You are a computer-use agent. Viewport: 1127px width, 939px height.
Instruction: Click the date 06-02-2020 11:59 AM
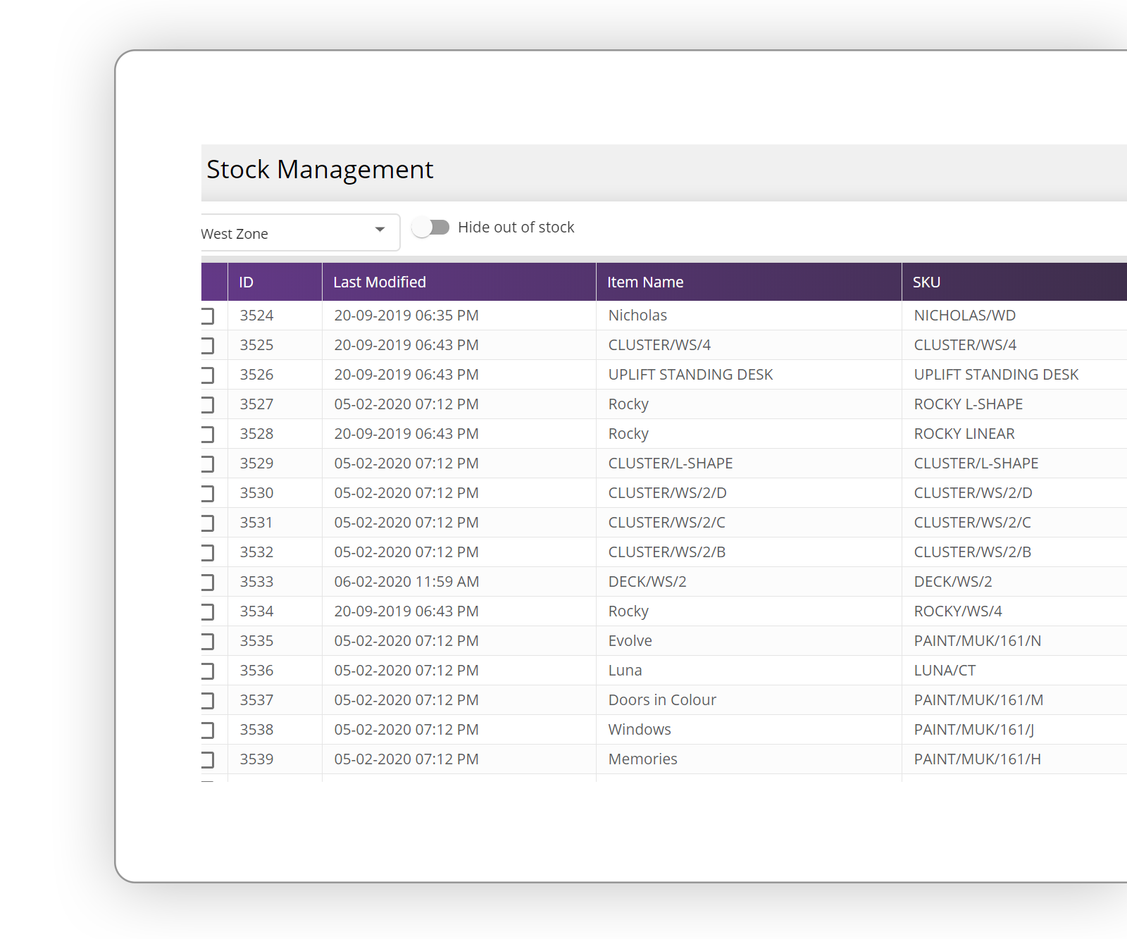[406, 582]
